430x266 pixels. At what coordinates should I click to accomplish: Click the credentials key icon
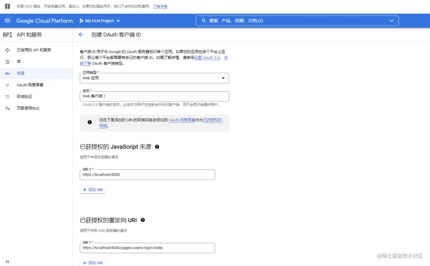7,73
